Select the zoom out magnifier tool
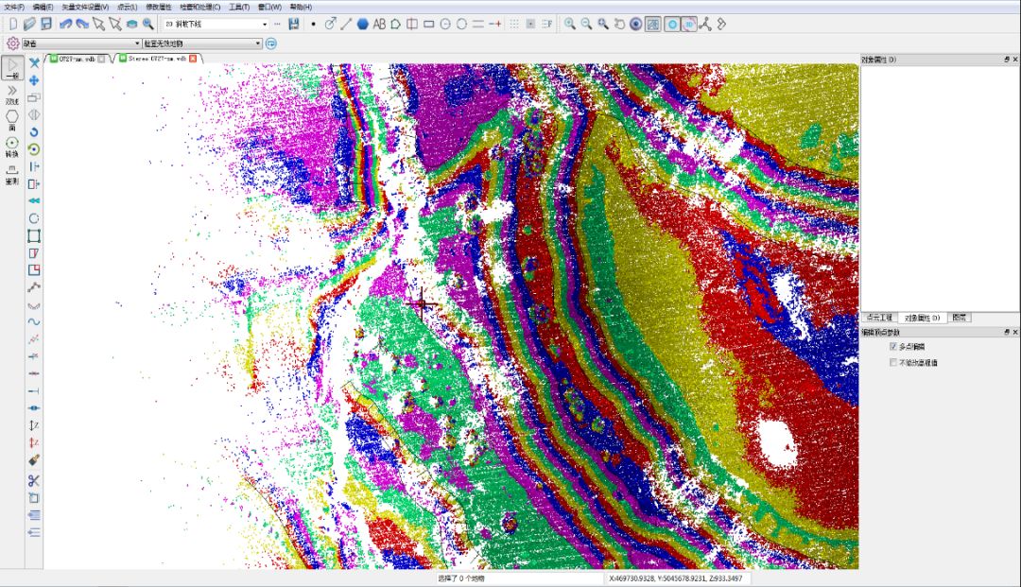 (586, 24)
